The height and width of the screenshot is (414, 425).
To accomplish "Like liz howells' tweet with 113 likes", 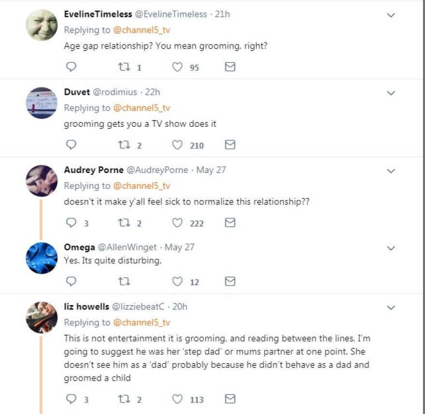I will (178, 399).
